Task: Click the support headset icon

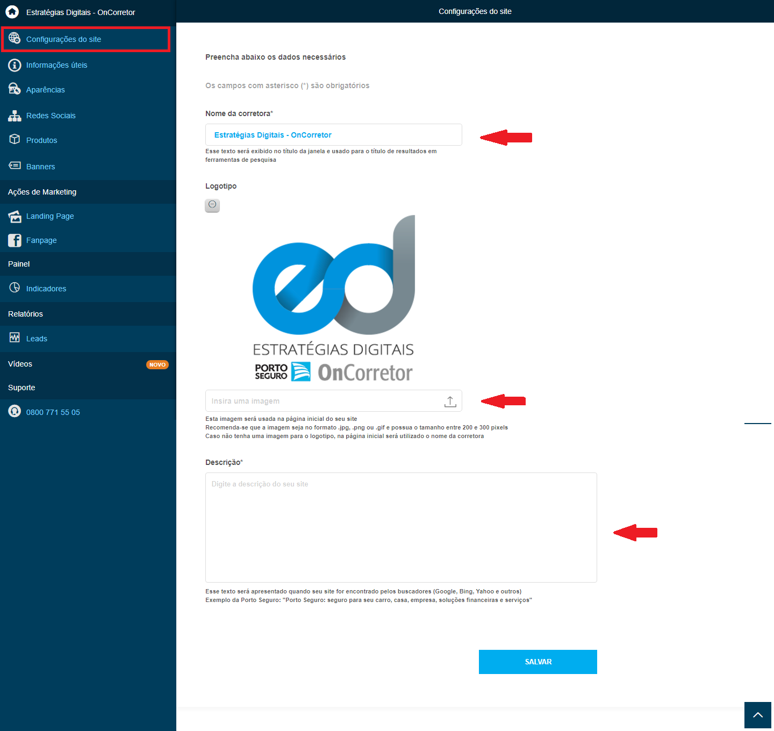Action: (15, 411)
